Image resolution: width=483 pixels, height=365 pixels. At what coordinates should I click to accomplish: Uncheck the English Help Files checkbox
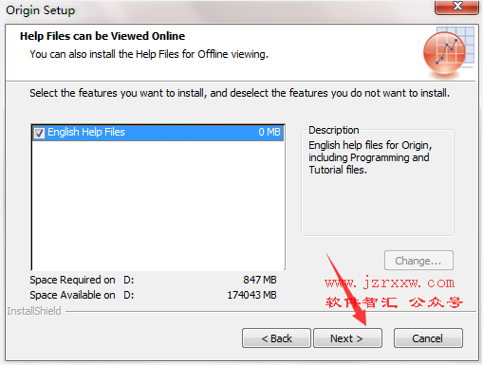tap(39, 133)
